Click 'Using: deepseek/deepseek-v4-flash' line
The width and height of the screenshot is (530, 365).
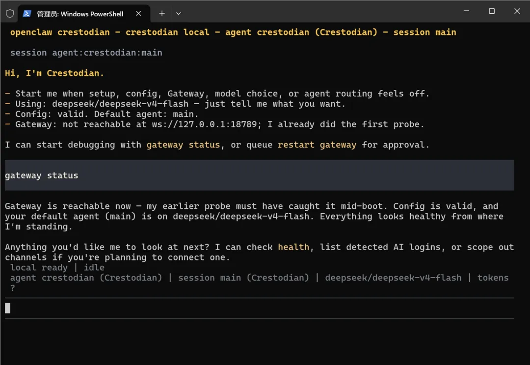point(175,104)
